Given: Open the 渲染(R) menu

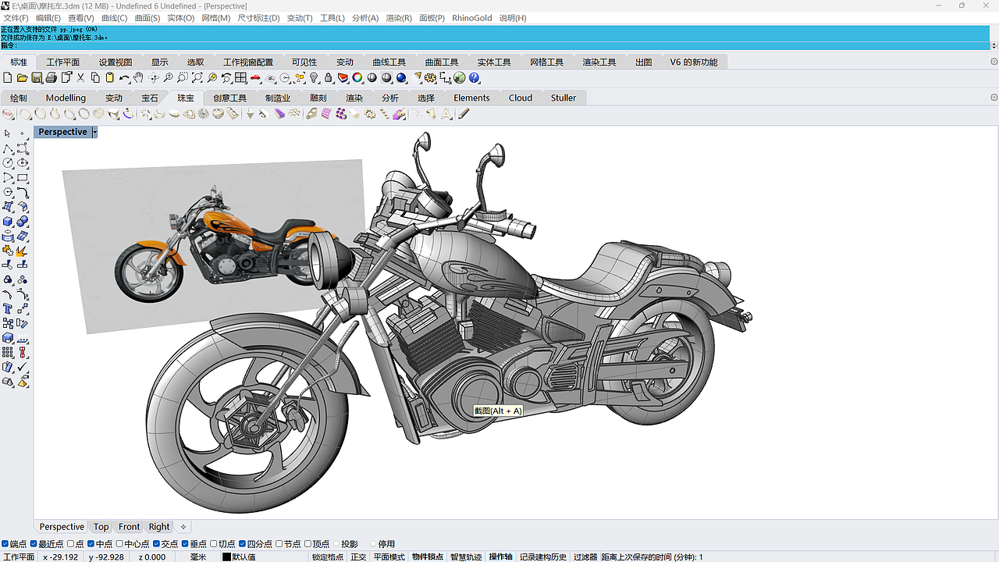Looking at the screenshot, I should pyautogui.click(x=399, y=18).
